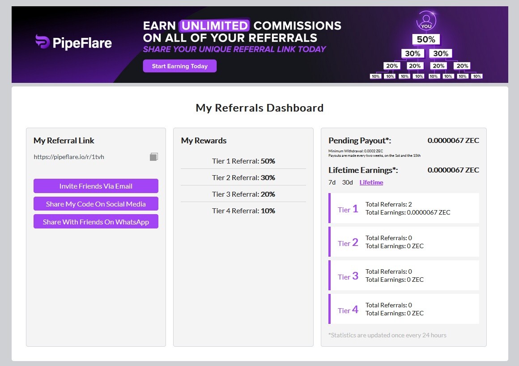Click the PipeFlare logo in the banner

coord(74,43)
